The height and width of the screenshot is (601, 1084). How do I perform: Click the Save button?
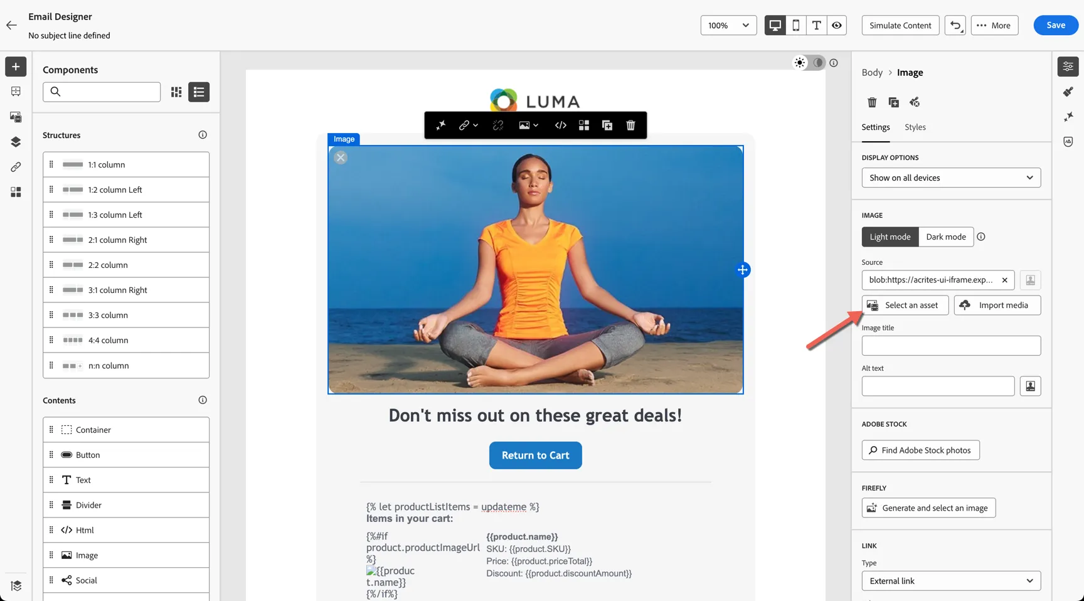[1056, 25]
